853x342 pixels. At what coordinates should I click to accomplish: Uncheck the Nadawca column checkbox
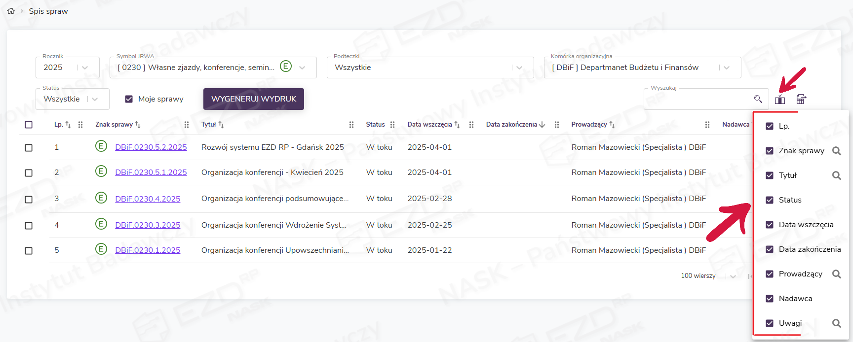770,299
